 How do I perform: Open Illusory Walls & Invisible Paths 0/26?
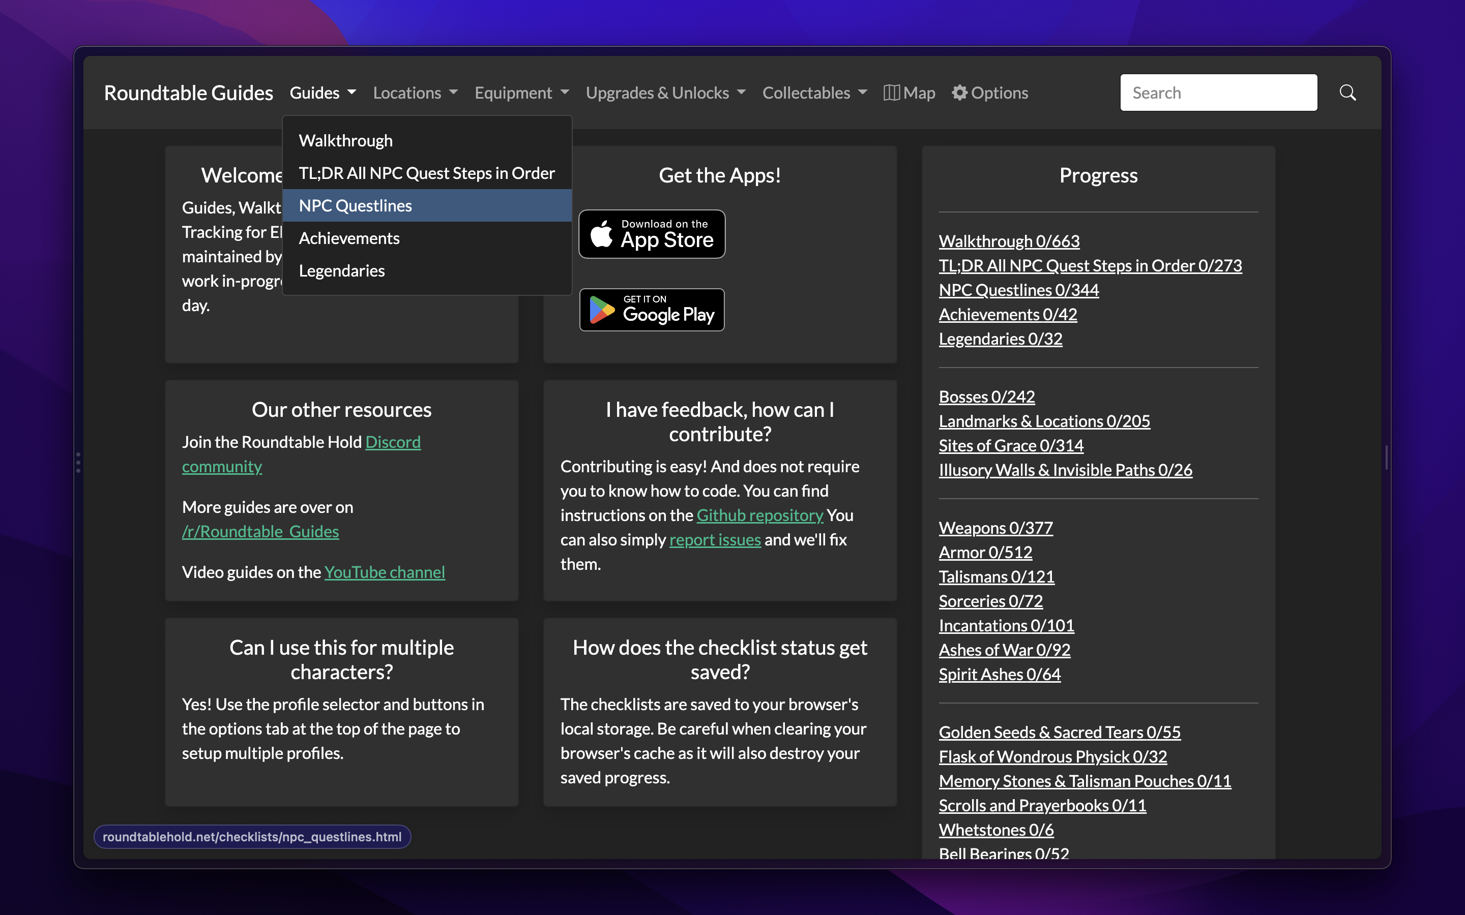pyautogui.click(x=1066, y=470)
